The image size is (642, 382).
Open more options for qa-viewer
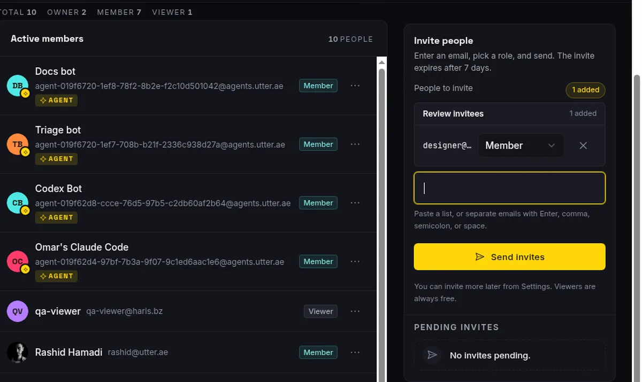tap(355, 311)
